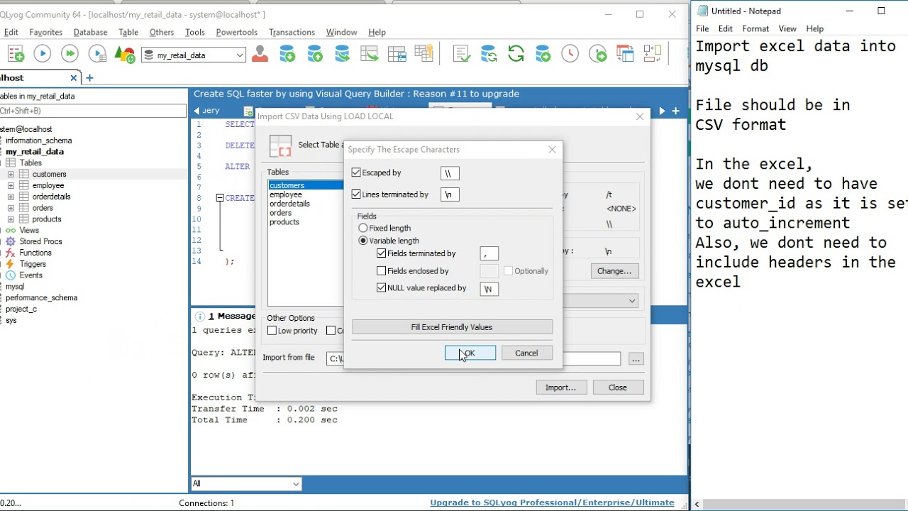Click the database icon with down arrow

[x=287, y=54]
